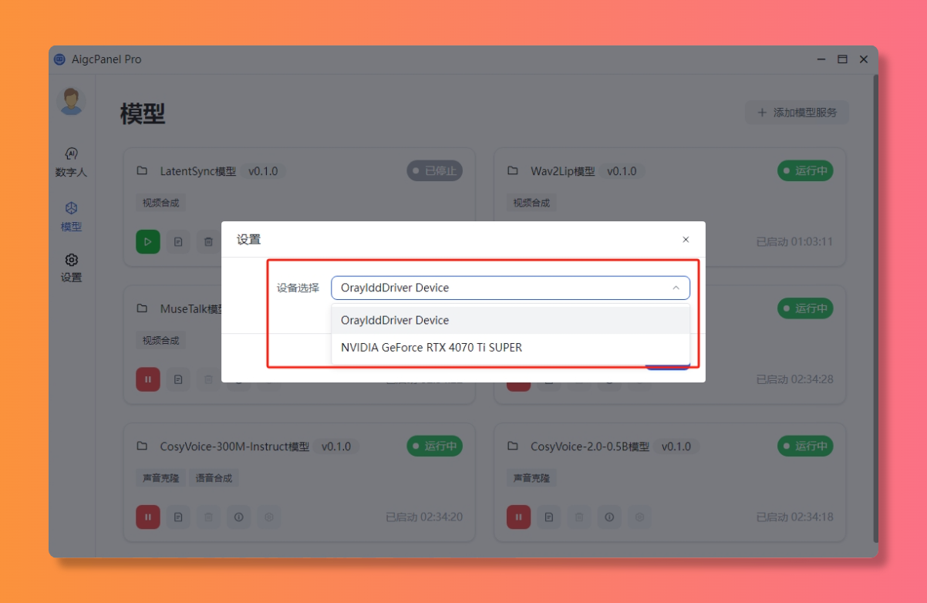
Task: Collapse the 设备选择 device dropdown
Action: point(676,288)
